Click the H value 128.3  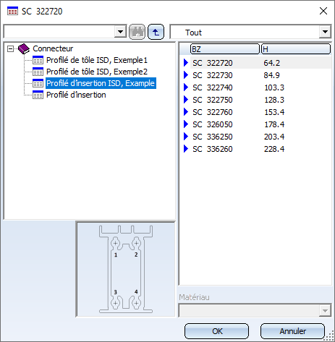pos(274,100)
